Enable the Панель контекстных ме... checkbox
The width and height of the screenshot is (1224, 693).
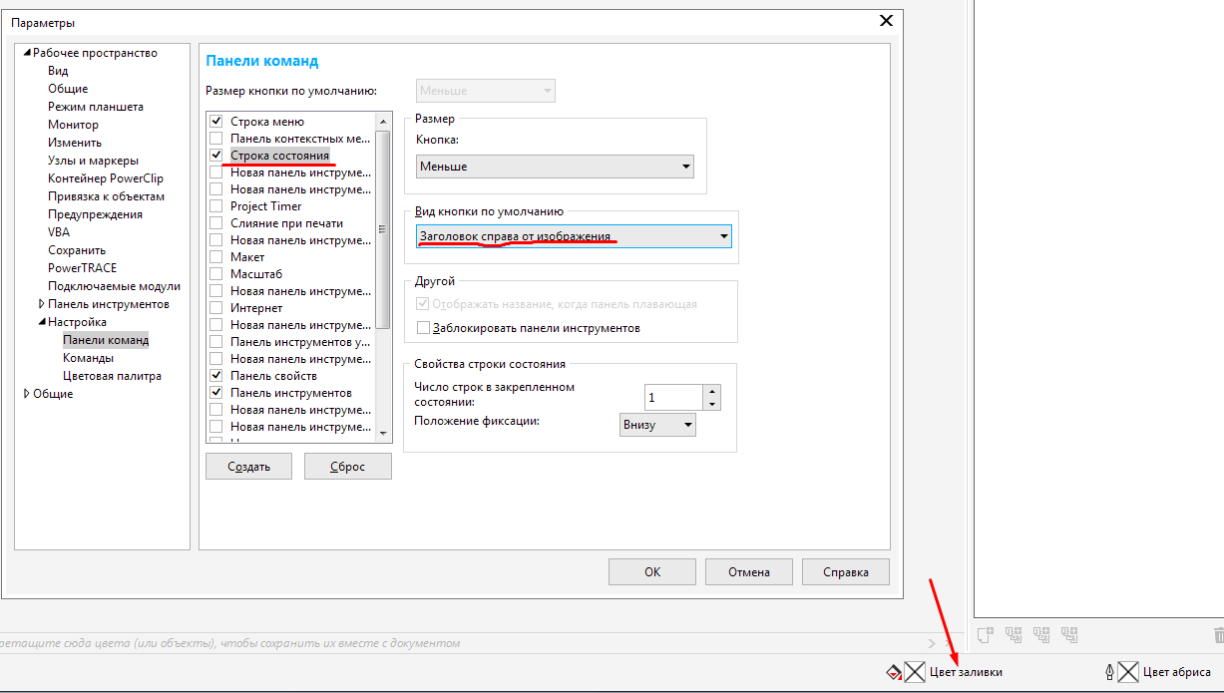tap(216, 139)
